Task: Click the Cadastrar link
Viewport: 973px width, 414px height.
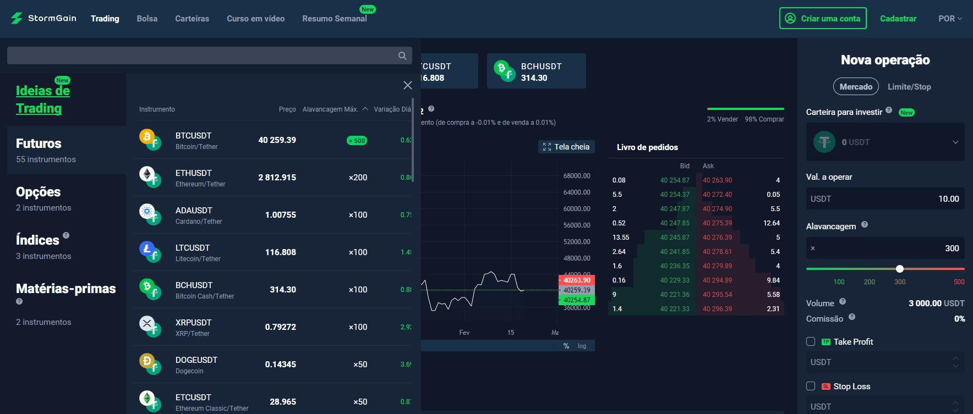Action: (x=898, y=19)
